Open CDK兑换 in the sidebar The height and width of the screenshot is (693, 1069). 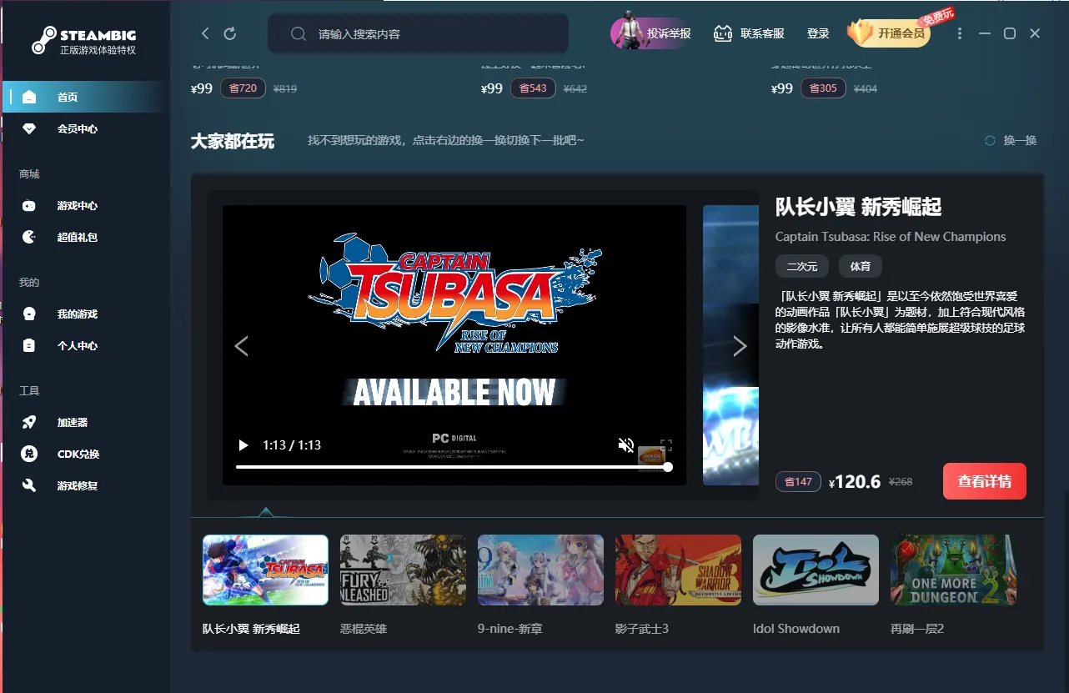tap(85, 454)
